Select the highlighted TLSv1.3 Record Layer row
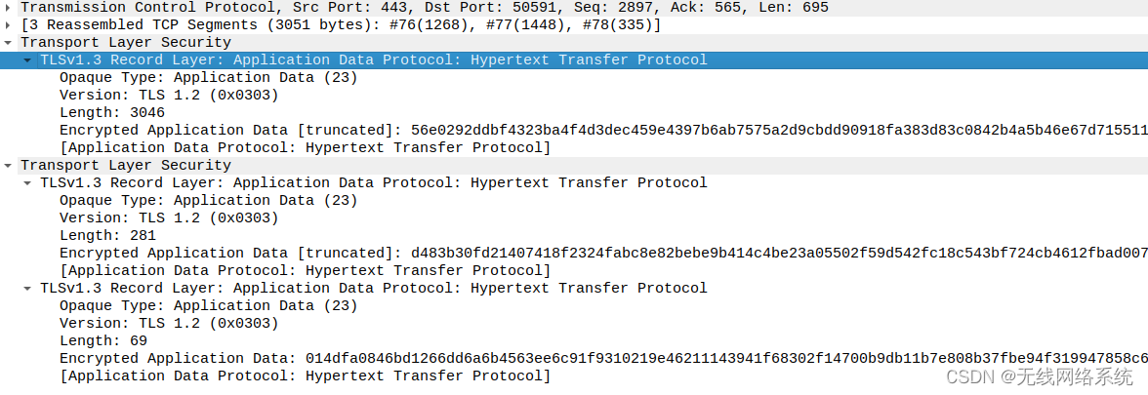1148x395 pixels. coord(574,60)
